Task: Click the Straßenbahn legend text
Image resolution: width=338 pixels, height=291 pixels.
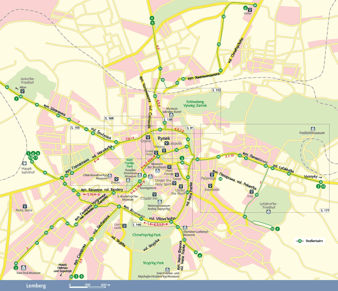Action: pyautogui.click(x=314, y=241)
